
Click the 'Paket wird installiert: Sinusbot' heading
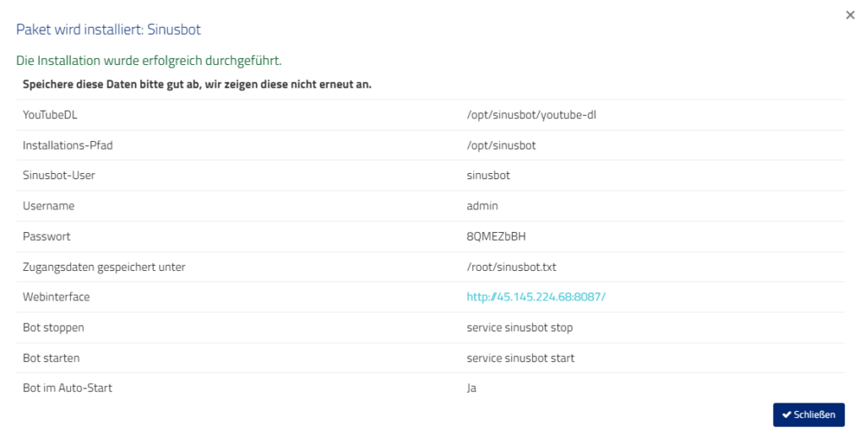[108, 30]
